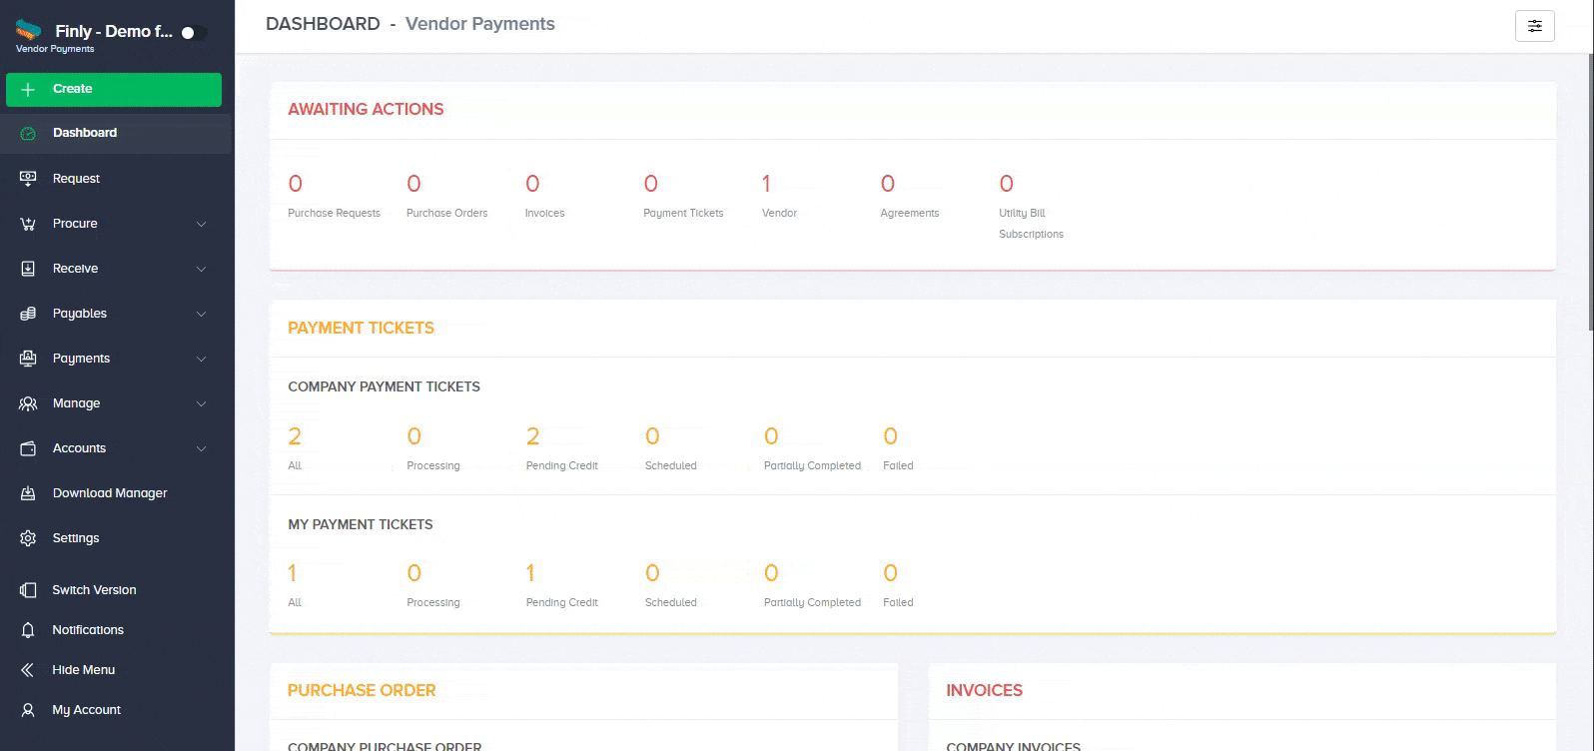Click the Download Manager icon
The image size is (1594, 751).
[28, 493]
